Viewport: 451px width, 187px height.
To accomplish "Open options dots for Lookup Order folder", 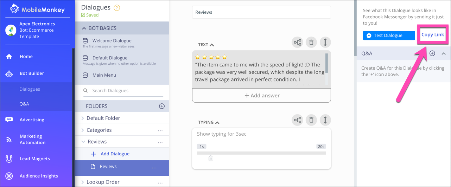I will pyautogui.click(x=160, y=183).
